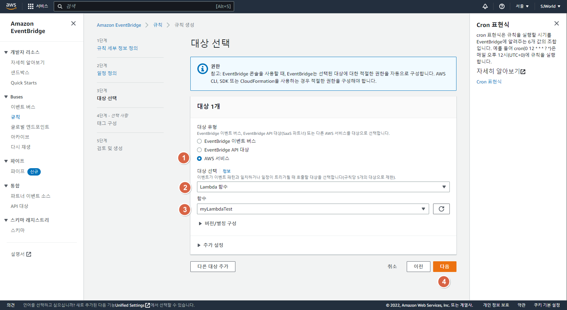Open 쿠키 기본 설정 footer link
567x310 pixels.
(547, 305)
